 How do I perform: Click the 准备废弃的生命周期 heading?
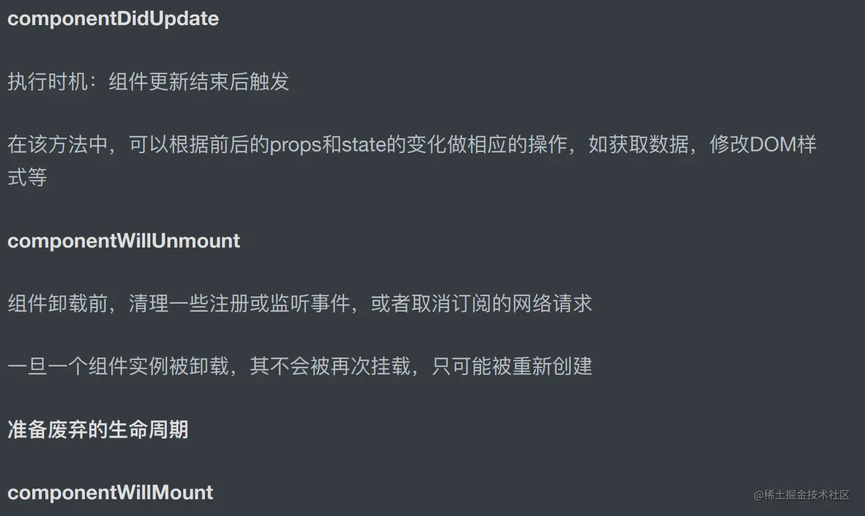(98, 429)
